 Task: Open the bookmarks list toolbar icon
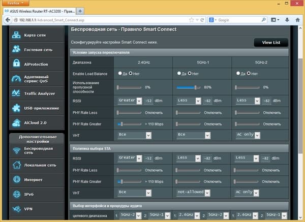tap(275, 20)
